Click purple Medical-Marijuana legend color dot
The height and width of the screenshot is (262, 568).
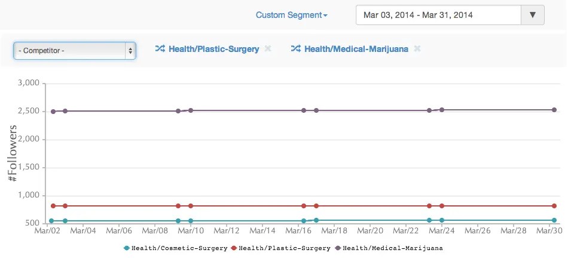[x=338, y=248]
